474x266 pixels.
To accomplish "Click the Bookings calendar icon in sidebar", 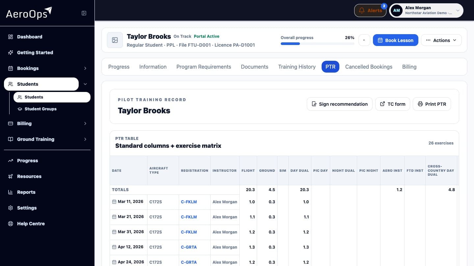I will 11,68.
